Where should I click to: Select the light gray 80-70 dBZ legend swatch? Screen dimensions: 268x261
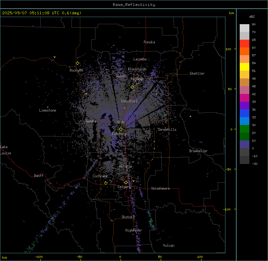pyautogui.click(x=244, y=28)
